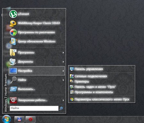This screenshot has width=144, height=123.
Task: Open Панель задач и меню "Пуск" entry
Action: 102,87
